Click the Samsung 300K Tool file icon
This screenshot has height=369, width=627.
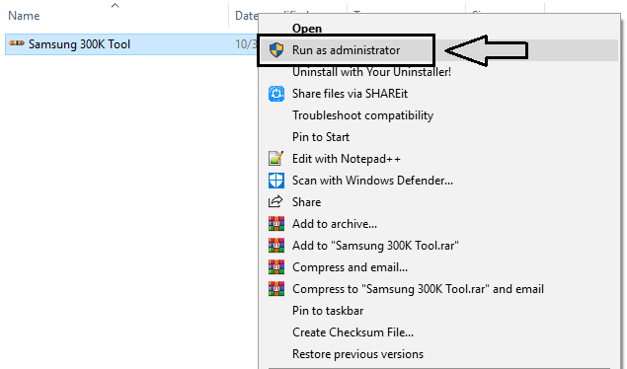pos(17,43)
